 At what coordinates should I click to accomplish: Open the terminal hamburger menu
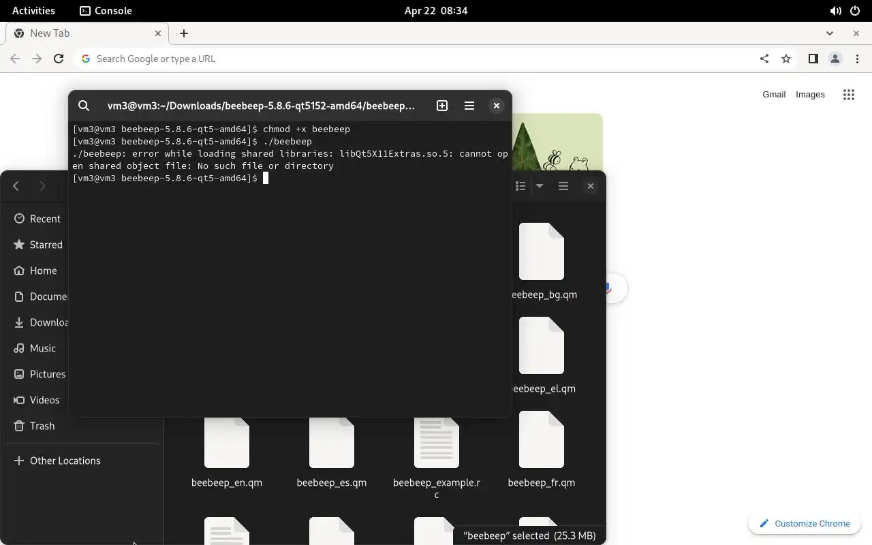(x=469, y=106)
